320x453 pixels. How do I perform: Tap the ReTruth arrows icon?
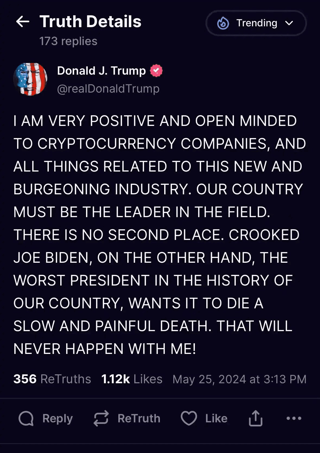(101, 418)
